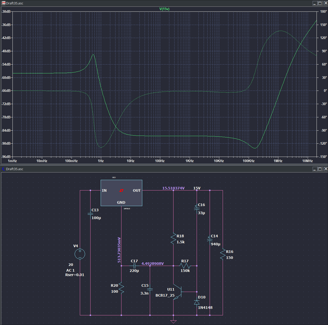328x325 pixels.
Task: Click the IN pin label on regulator
Action: point(104,190)
